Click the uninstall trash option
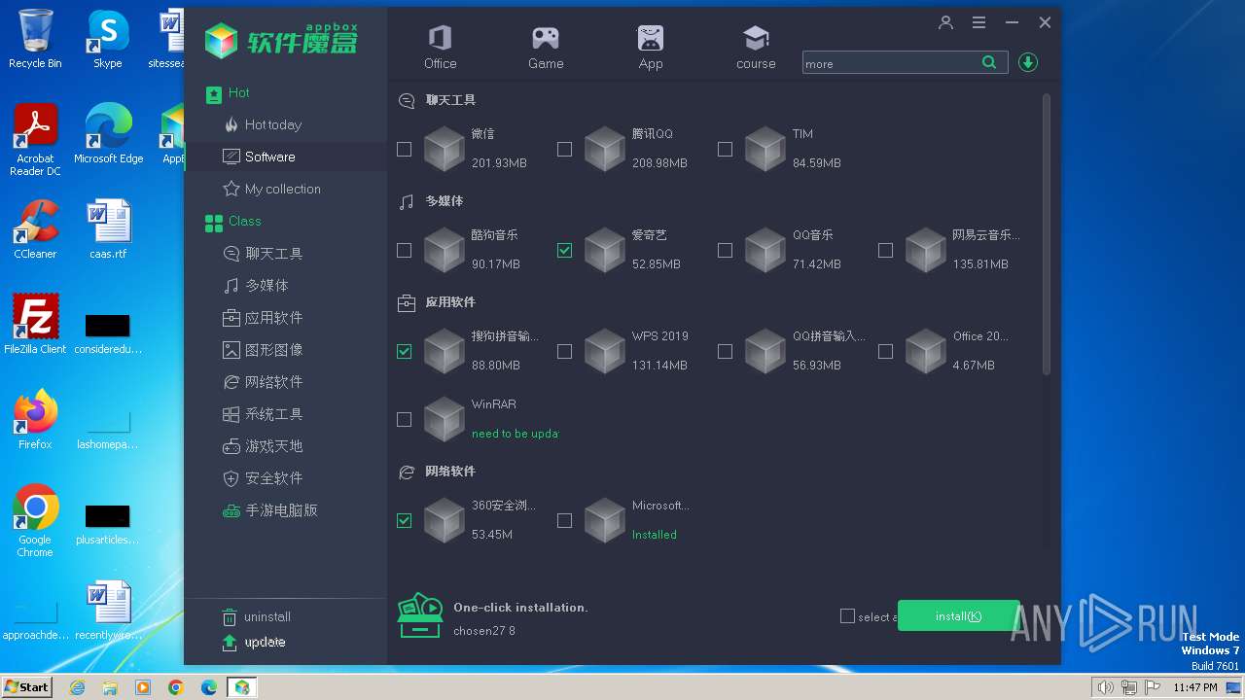 (257, 616)
